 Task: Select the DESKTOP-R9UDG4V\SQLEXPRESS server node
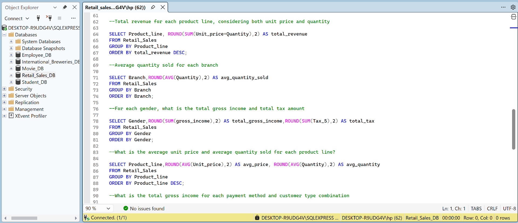(x=44, y=28)
